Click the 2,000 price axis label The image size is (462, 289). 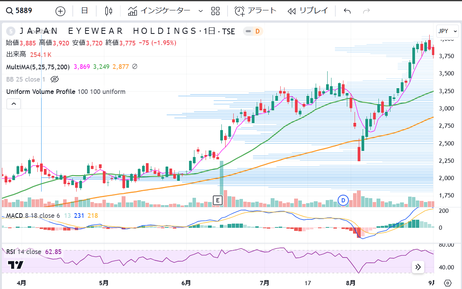(x=446, y=178)
